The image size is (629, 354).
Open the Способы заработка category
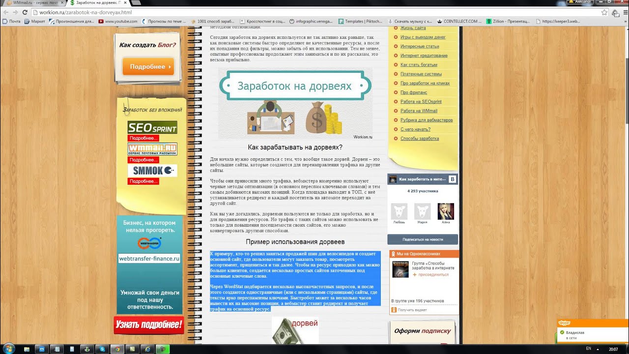click(420, 139)
